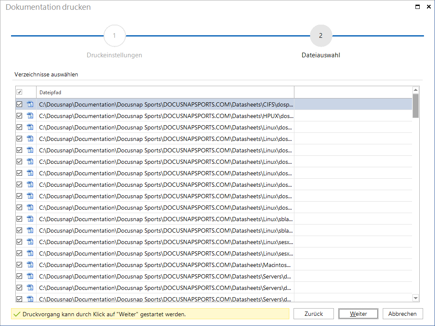Uncheck the first Linux\sbla row checkbox
435x326 pixels.
[x=20, y=219]
